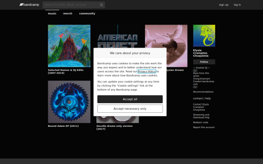The width and height of the screenshot is (263, 164).
Task: Click the Bandcamp logo
Action: coord(29,5)
